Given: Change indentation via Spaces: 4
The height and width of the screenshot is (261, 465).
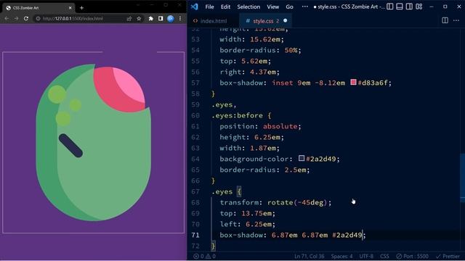Looking at the screenshot, I should (x=341, y=256).
